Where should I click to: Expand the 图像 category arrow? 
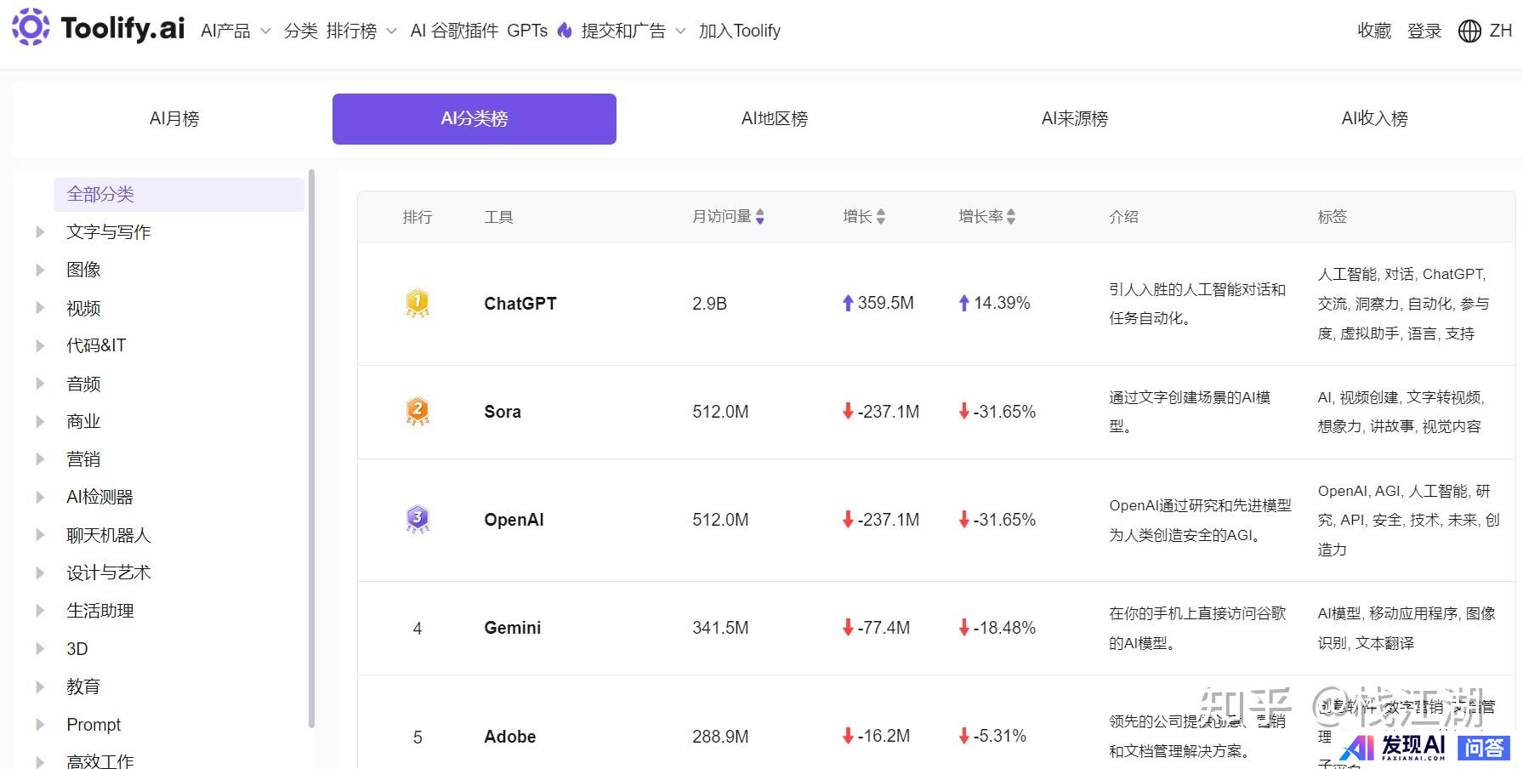tap(39, 270)
